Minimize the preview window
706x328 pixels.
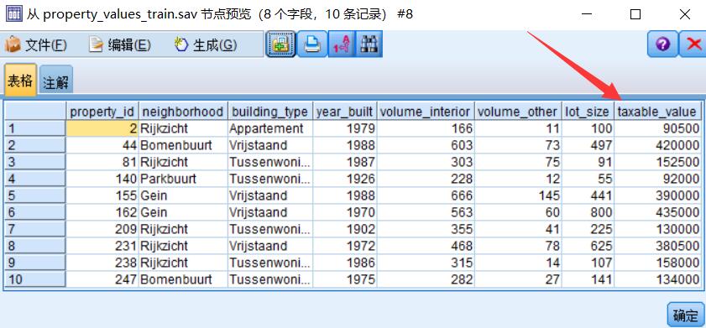(586, 14)
